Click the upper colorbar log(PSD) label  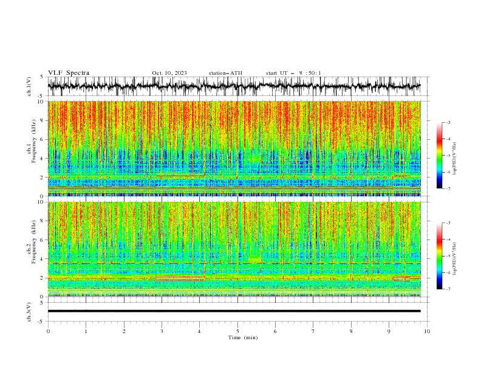tap(454, 159)
